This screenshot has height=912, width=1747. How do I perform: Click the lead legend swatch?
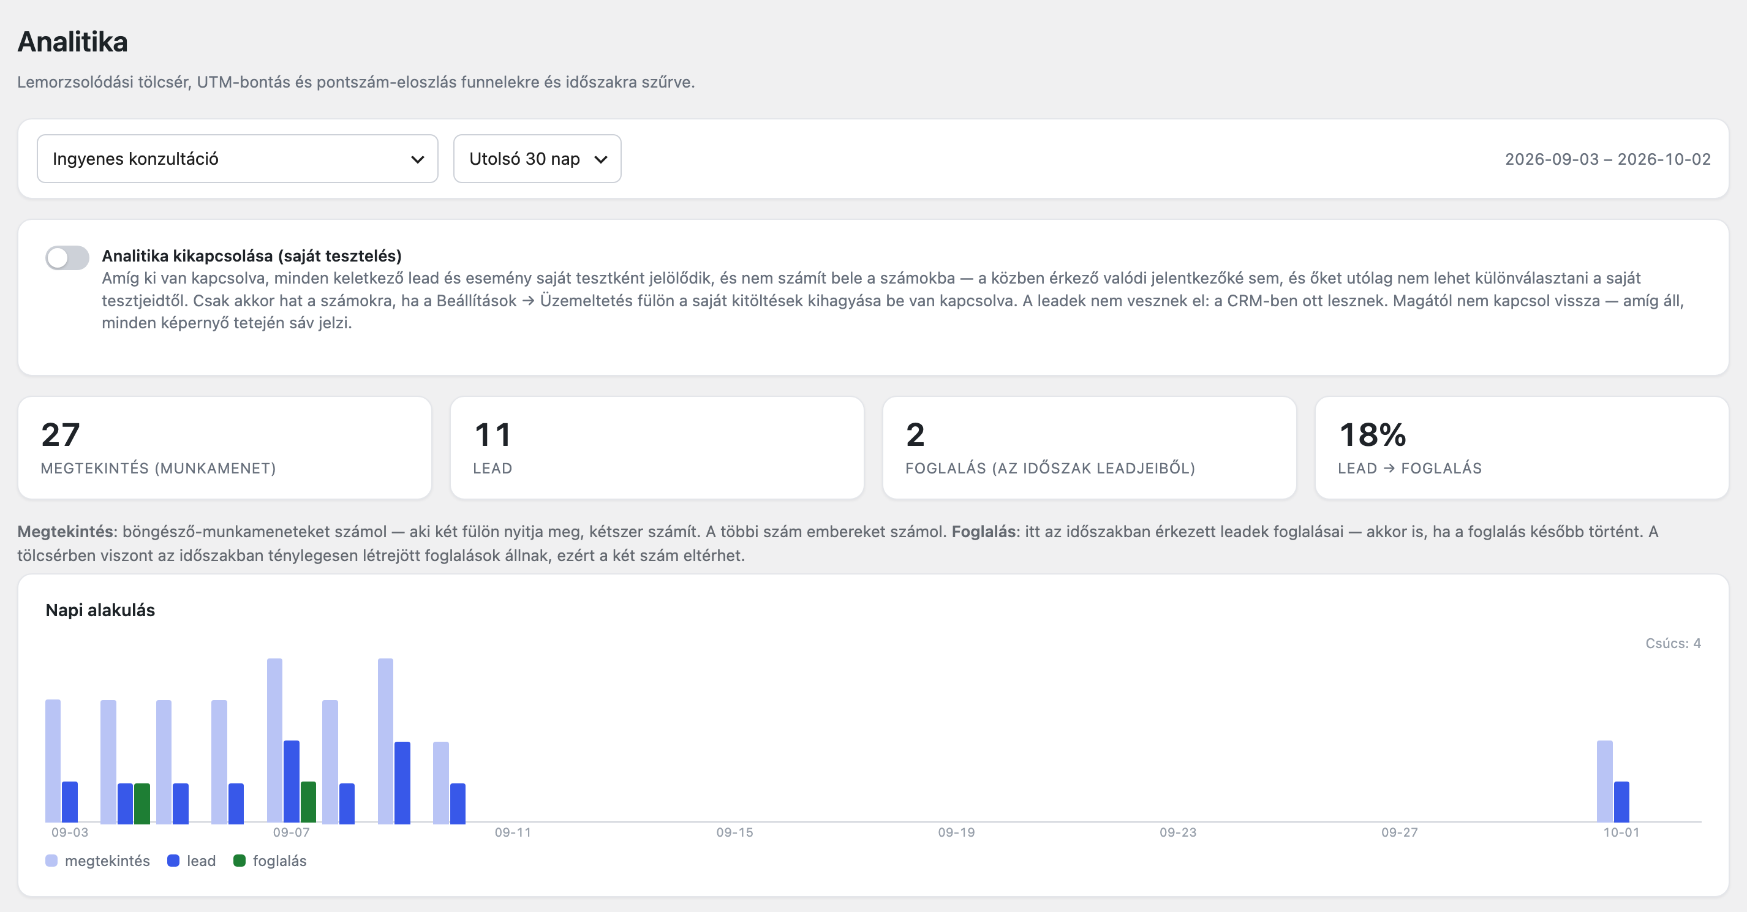tap(173, 861)
